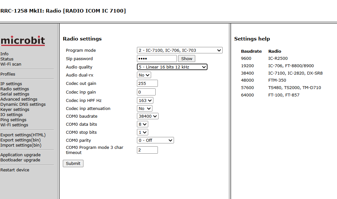
Task: Focus the Codec out gain field
Action: [x=147, y=83]
